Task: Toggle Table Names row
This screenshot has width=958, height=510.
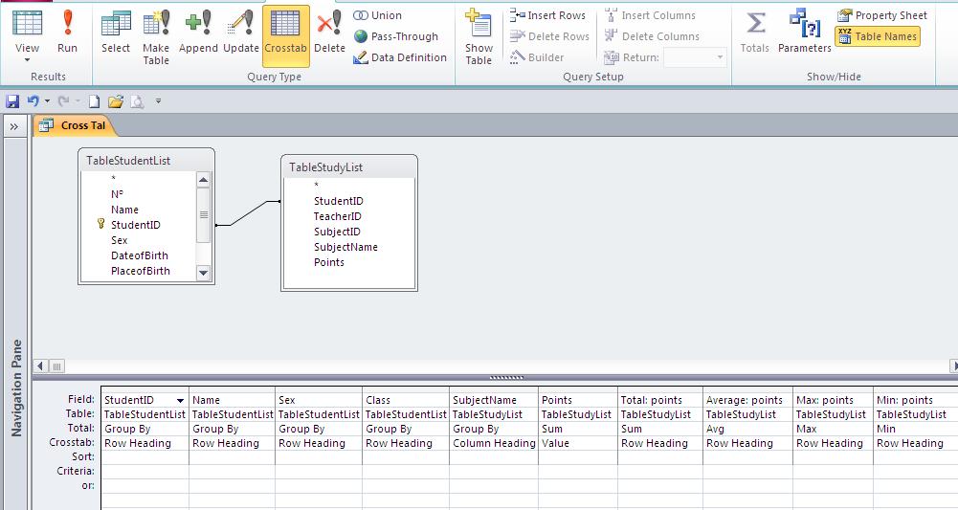Action: 878,36
